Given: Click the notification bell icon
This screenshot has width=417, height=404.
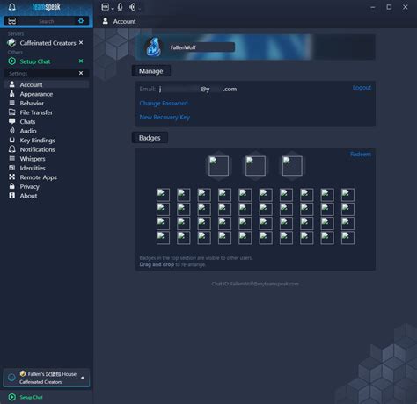Looking at the screenshot, I should [x=11, y=7].
